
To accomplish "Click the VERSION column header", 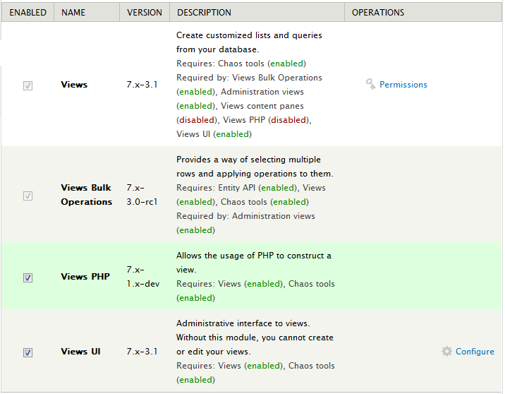I will point(145,12).
